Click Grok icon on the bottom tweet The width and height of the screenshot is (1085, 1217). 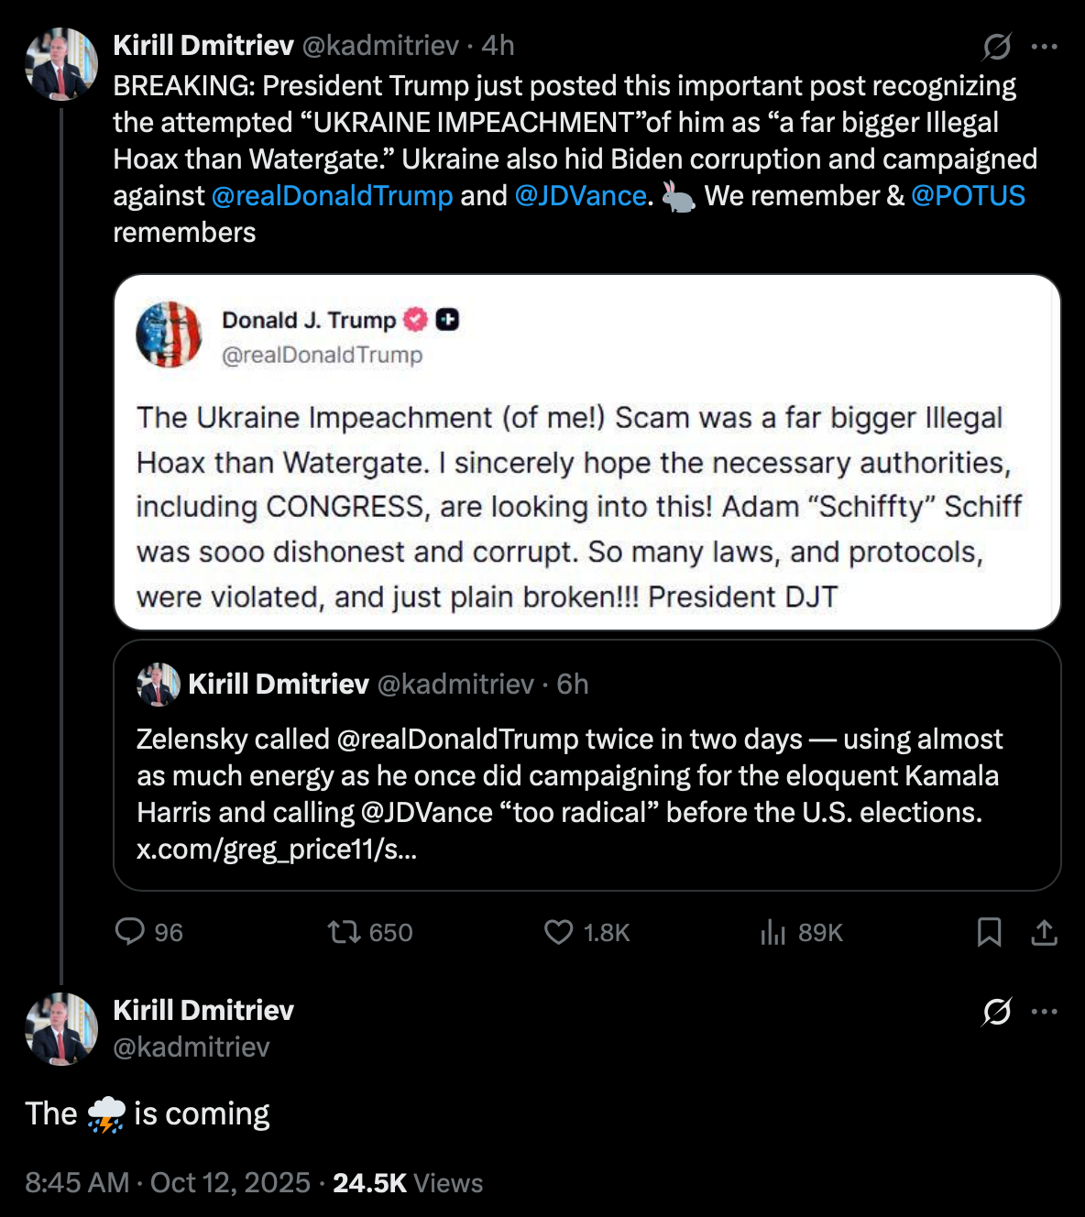click(996, 1012)
